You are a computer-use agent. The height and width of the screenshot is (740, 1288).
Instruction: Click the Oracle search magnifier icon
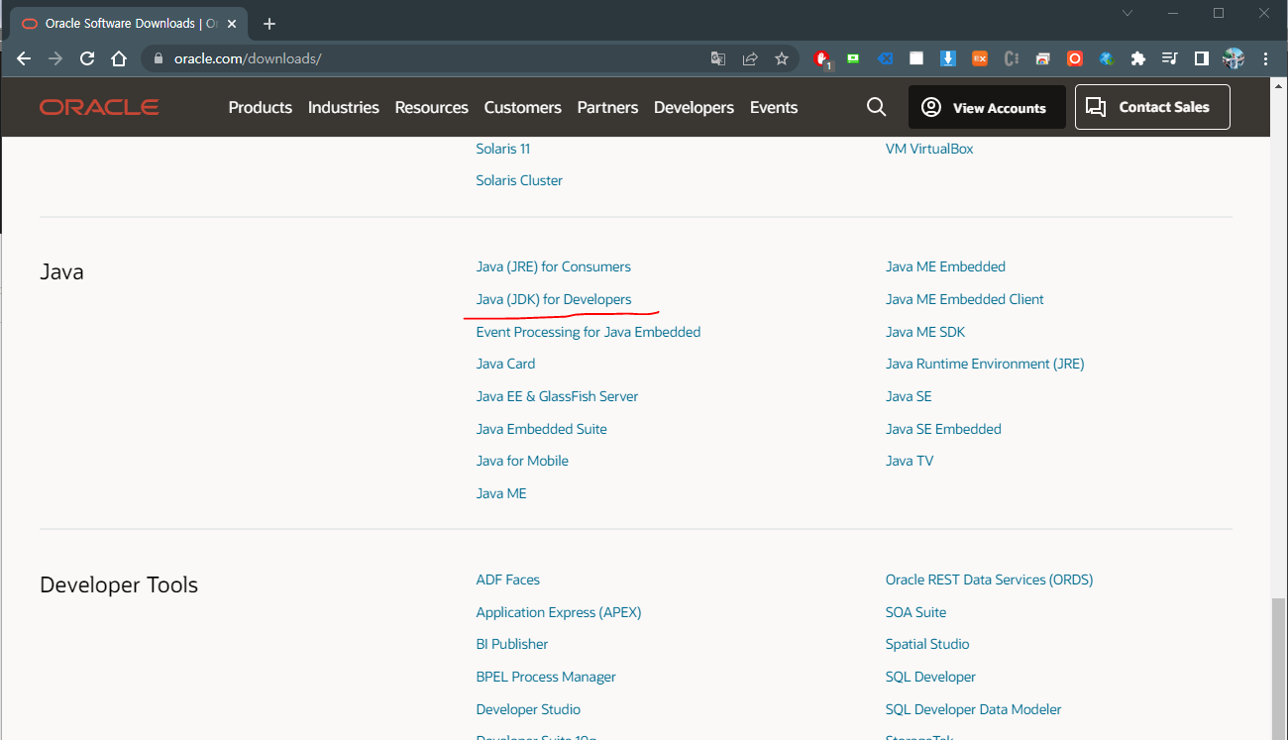[x=876, y=107]
